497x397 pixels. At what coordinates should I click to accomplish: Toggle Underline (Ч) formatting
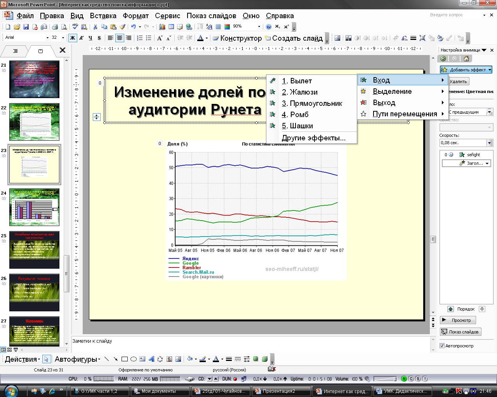[x=90, y=38]
